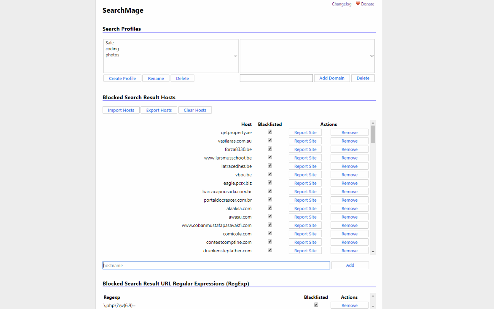Click the hostname input field
This screenshot has height=309, width=494.
point(216,265)
